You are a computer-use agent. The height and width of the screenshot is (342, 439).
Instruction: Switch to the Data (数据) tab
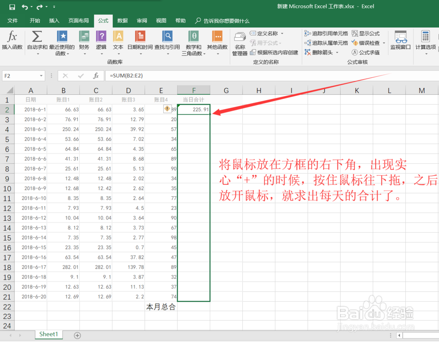122,21
